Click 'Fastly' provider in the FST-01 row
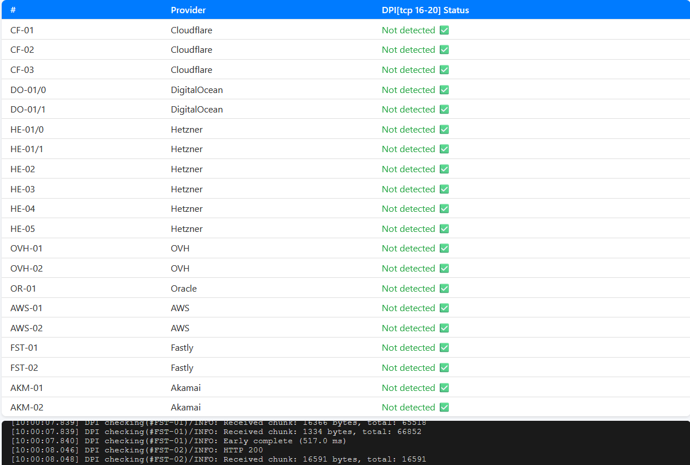Viewport: 690px width, 465px height. [x=182, y=348]
